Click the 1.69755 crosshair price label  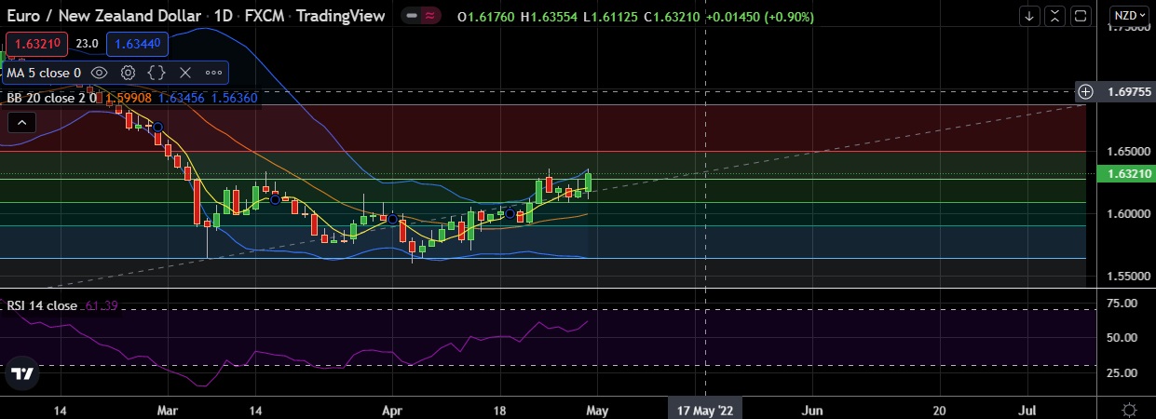click(x=1125, y=91)
